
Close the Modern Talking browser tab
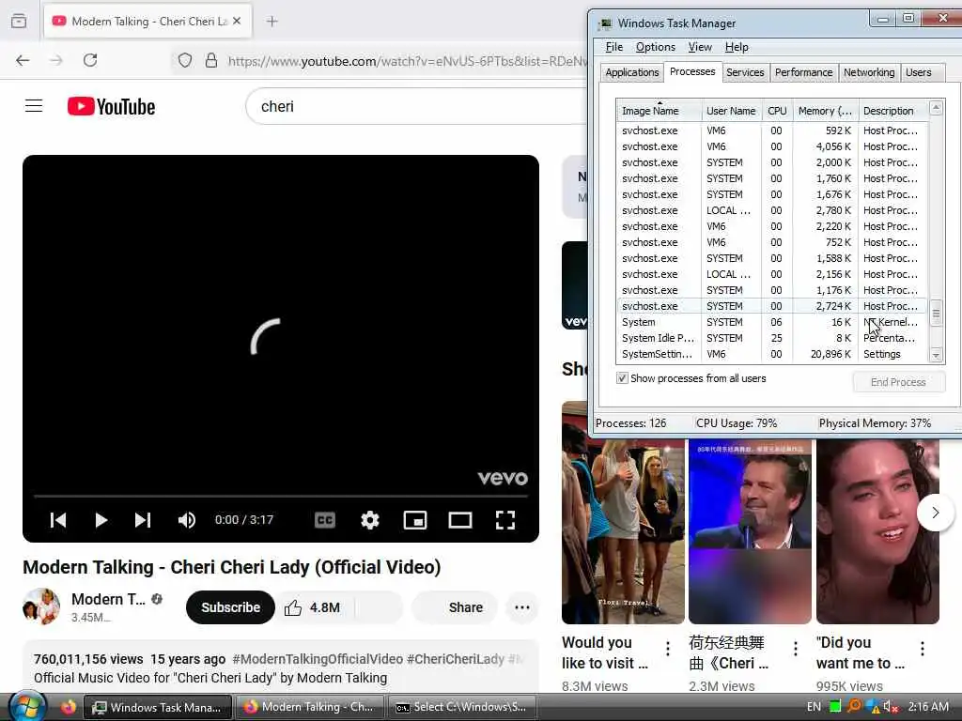coord(237,21)
